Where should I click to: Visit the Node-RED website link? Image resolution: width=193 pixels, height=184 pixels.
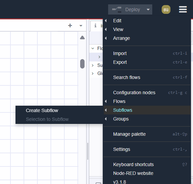tap(147, 173)
